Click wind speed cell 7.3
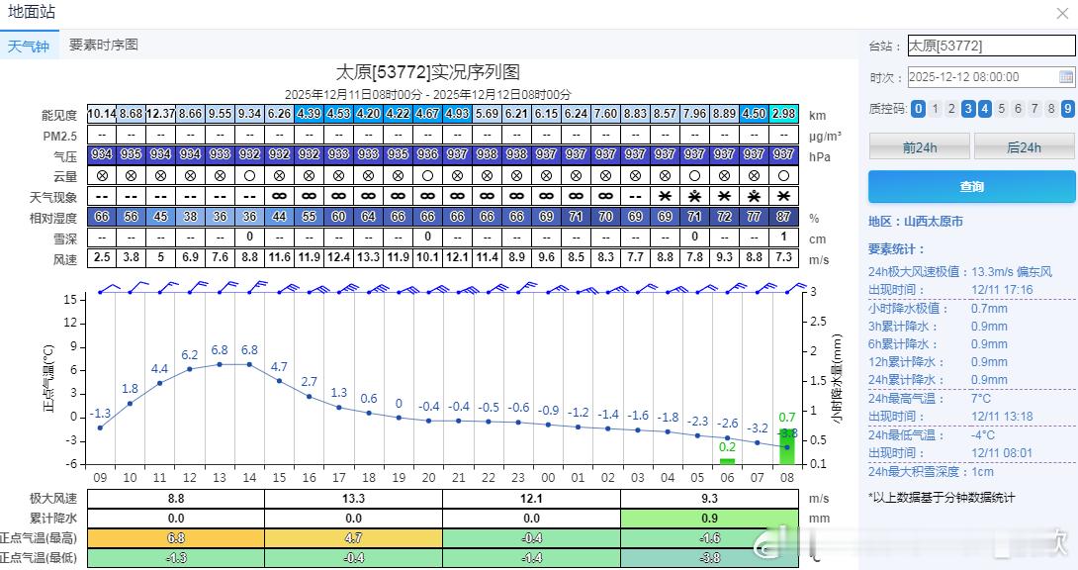 point(783,257)
